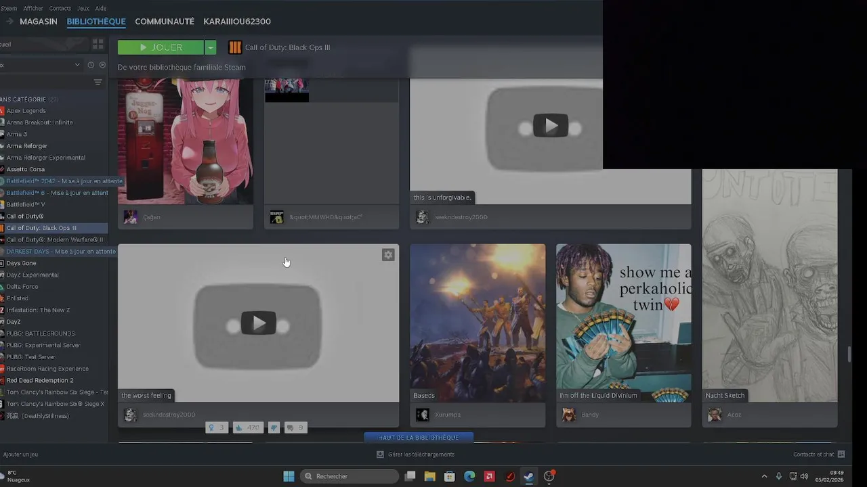Open Contacts et chat panel

(x=819, y=455)
